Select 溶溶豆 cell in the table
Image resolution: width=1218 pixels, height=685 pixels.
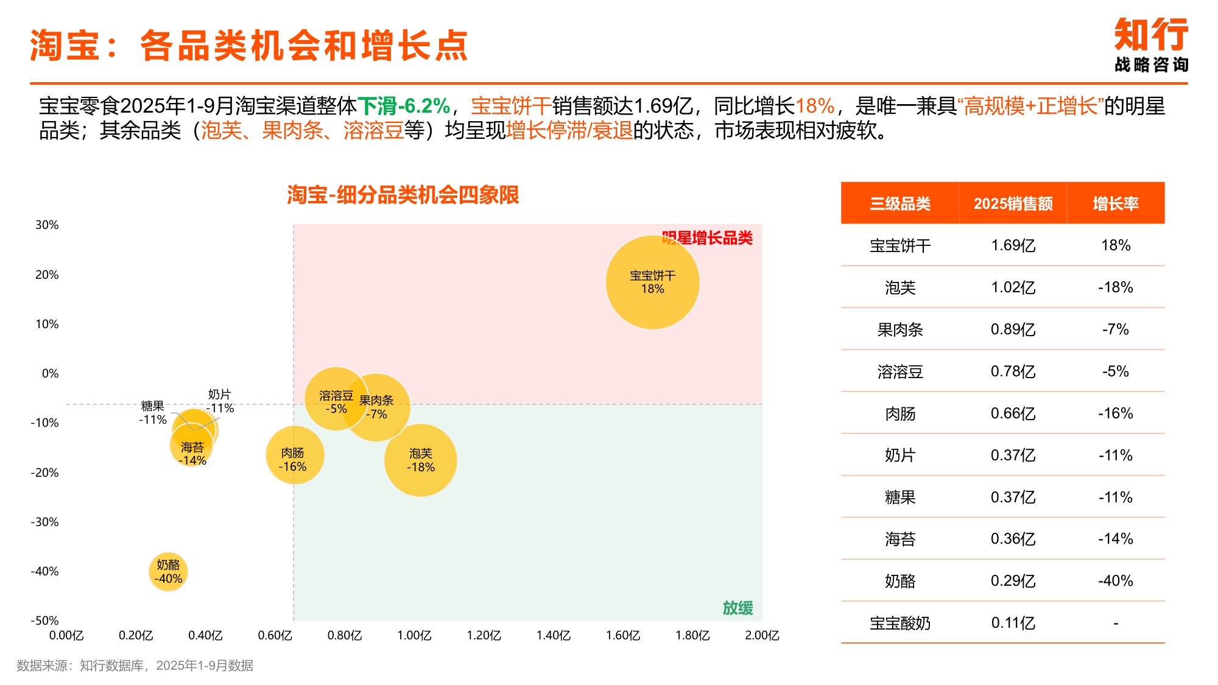[900, 371]
